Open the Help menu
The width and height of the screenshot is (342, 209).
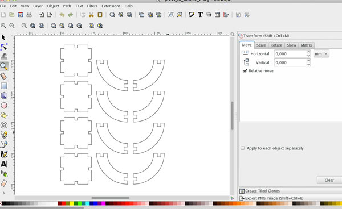coord(128,6)
